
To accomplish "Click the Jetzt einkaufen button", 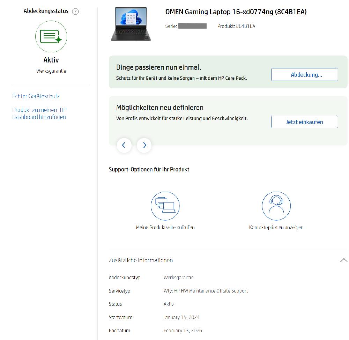I will pos(304,122).
